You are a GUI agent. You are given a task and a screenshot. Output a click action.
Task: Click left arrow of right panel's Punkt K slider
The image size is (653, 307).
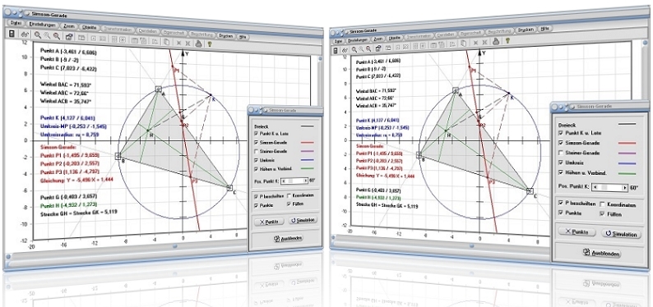tap(596, 187)
